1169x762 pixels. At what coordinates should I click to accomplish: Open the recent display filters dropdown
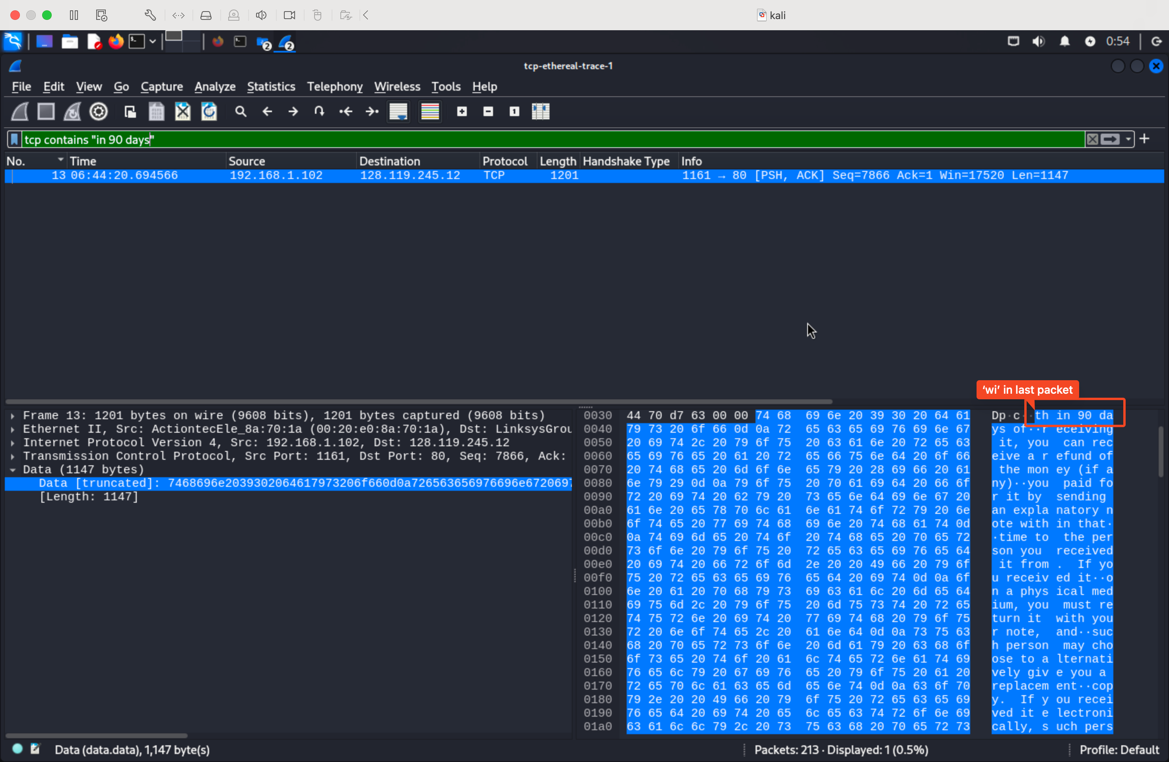[x=1128, y=140]
